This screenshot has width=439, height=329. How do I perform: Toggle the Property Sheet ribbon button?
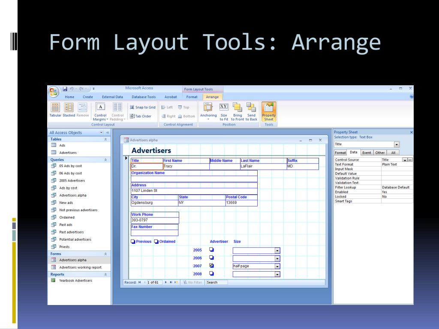click(x=269, y=112)
